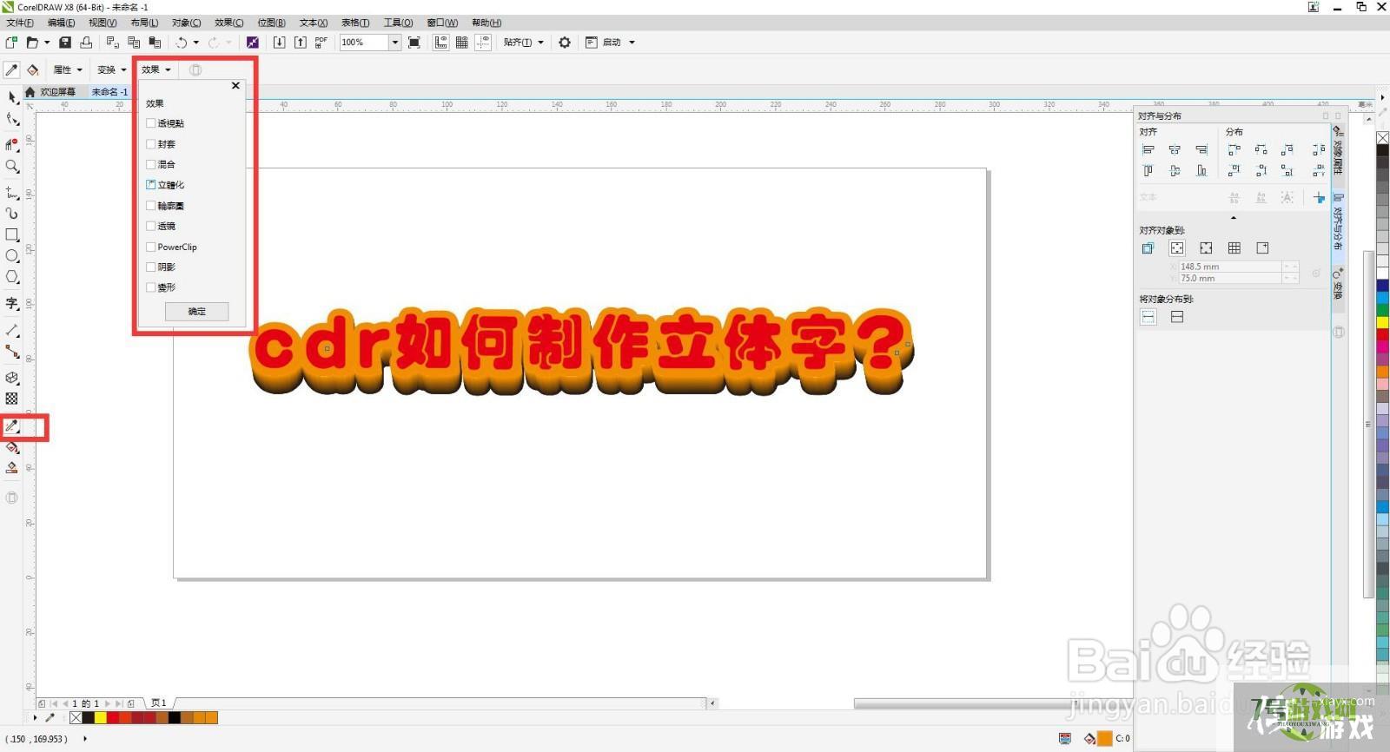Select the Transparency checkerboard tool
The image size is (1390, 752).
tap(12, 399)
